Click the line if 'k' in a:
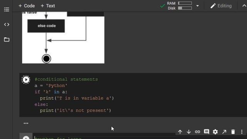 pyautogui.click(x=51, y=92)
